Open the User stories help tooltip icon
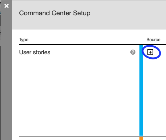This screenshot has width=166, height=140. 133,52
